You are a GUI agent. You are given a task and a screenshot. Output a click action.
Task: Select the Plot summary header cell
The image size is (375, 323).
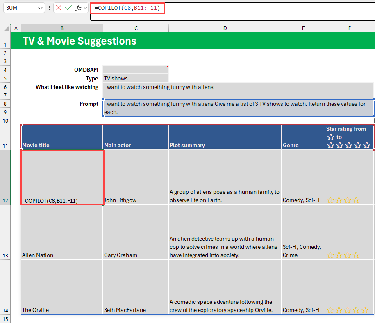point(225,137)
